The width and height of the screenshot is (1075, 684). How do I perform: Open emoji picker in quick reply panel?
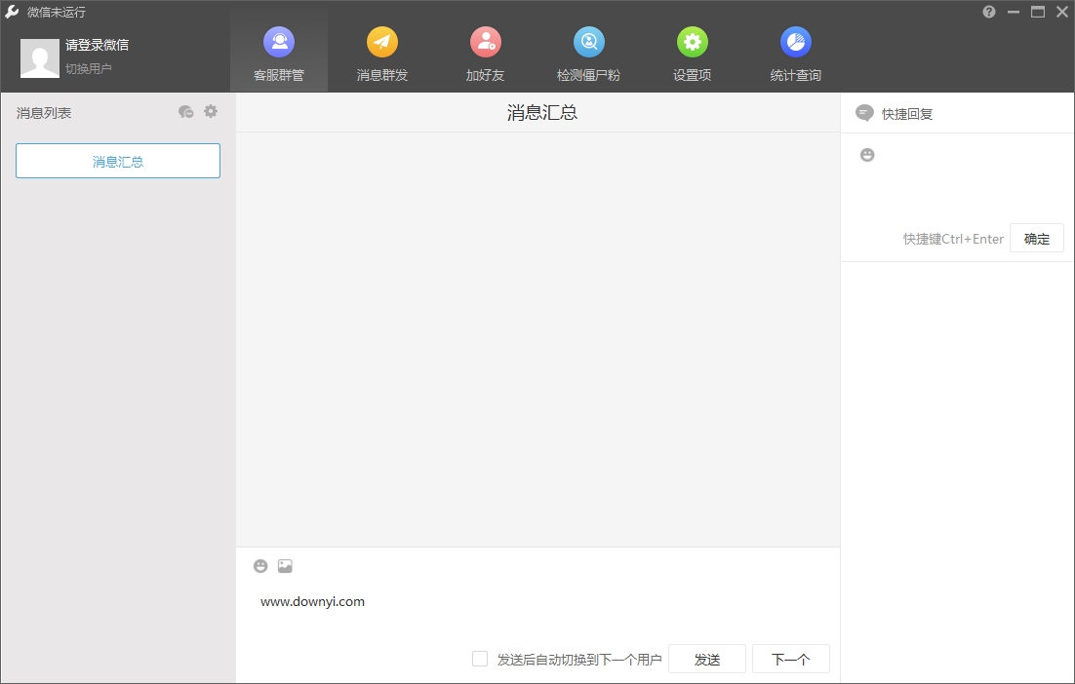click(867, 154)
